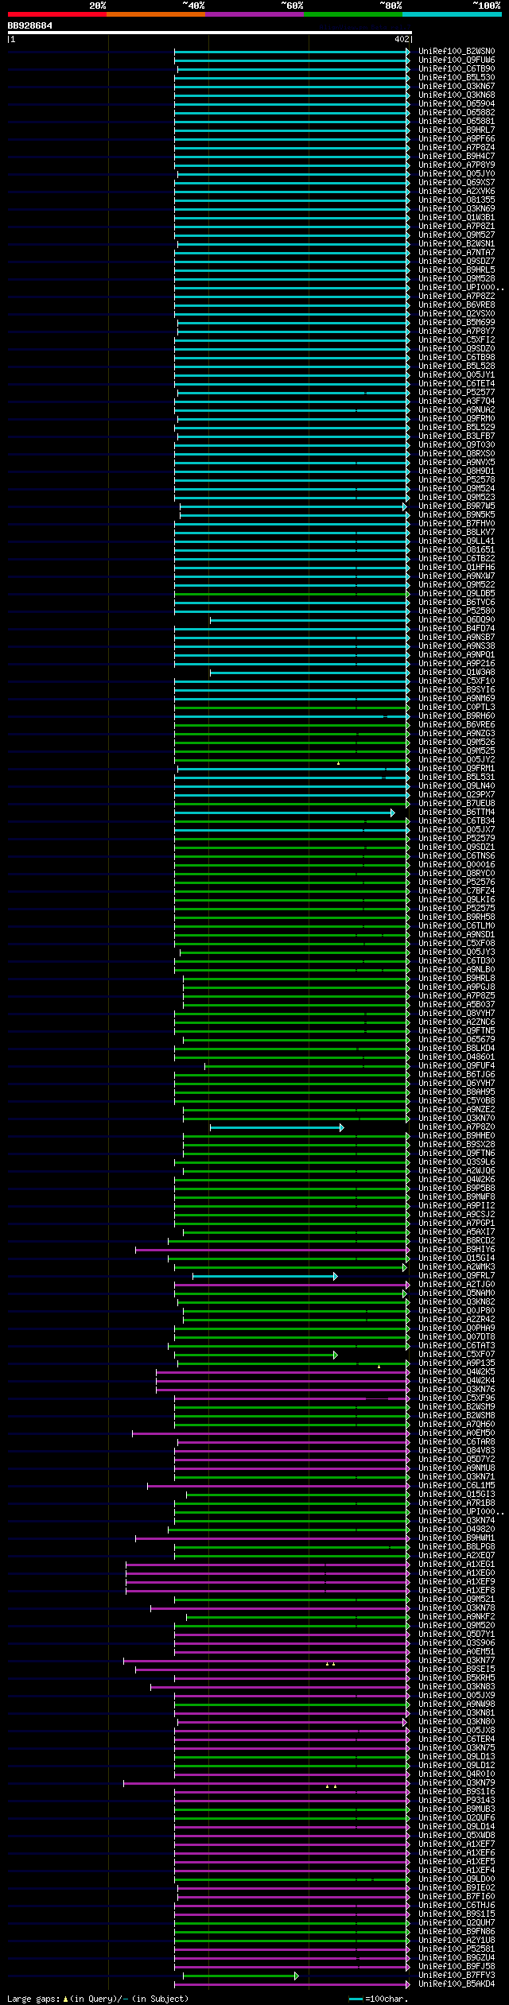Select the UniRef100_C7BFZ4 label
Image resolution: width=509 pixels, height=2005 pixels.
(x=457, y=891)
